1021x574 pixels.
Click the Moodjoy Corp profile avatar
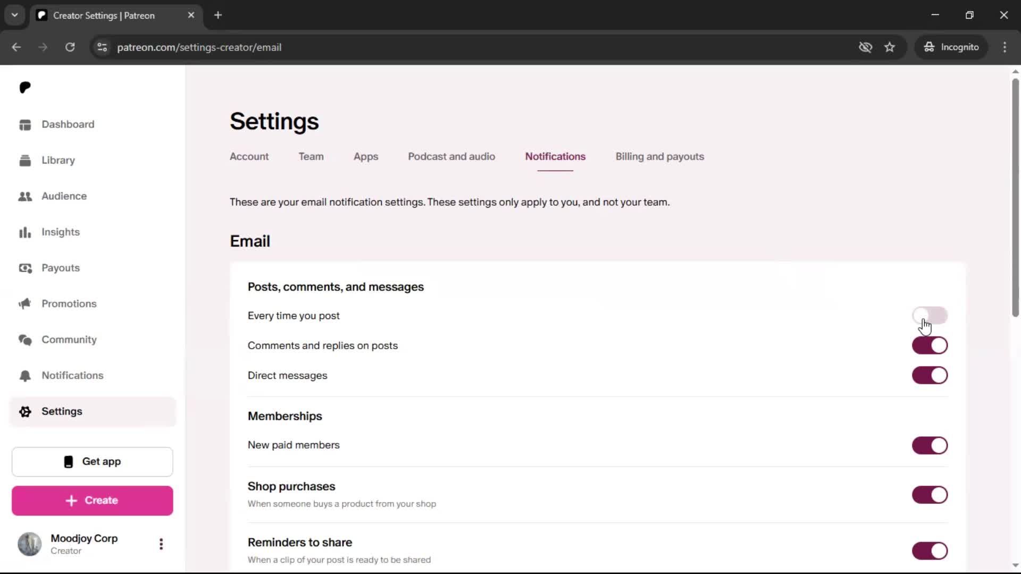(x=30, y=544)
